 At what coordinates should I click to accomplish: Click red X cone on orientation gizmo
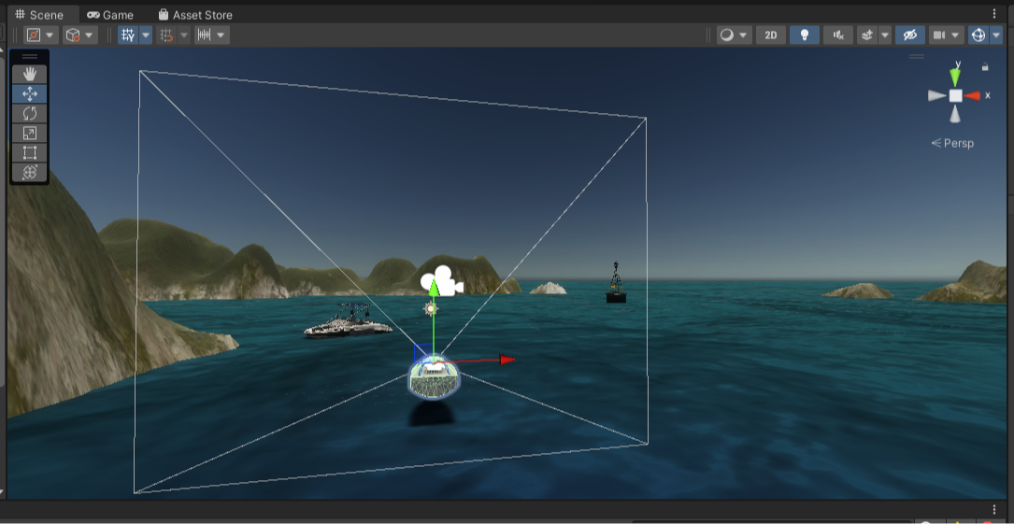(x=973, y=95)
